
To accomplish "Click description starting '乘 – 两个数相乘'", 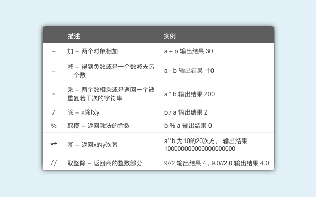I will point(111,94).
